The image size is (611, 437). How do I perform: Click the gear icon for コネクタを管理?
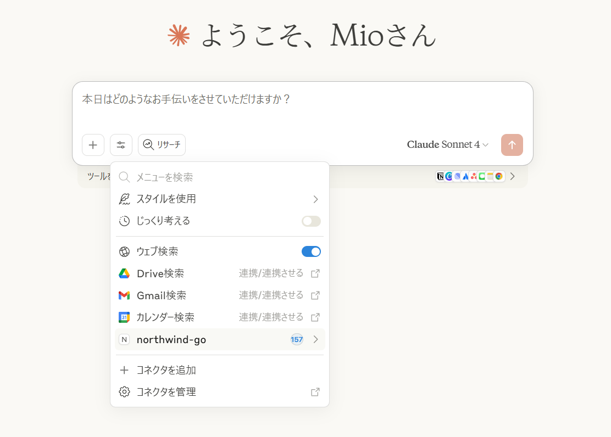pos(124,392)
